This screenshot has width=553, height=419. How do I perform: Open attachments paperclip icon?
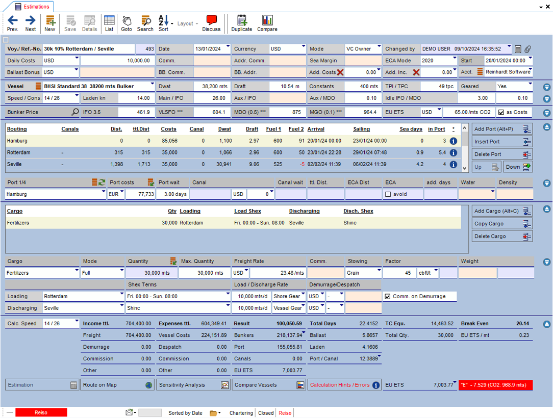527,49
